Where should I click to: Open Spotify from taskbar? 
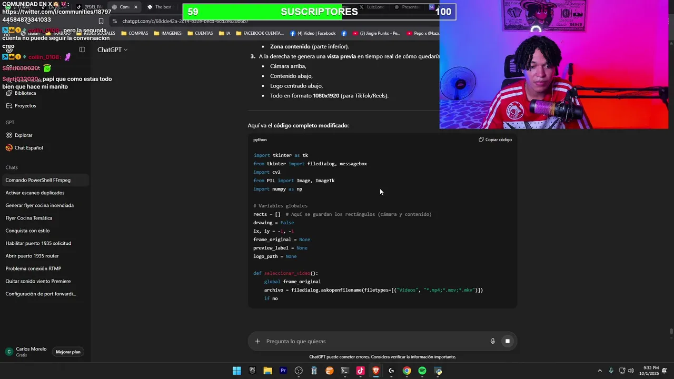(422, 371)
